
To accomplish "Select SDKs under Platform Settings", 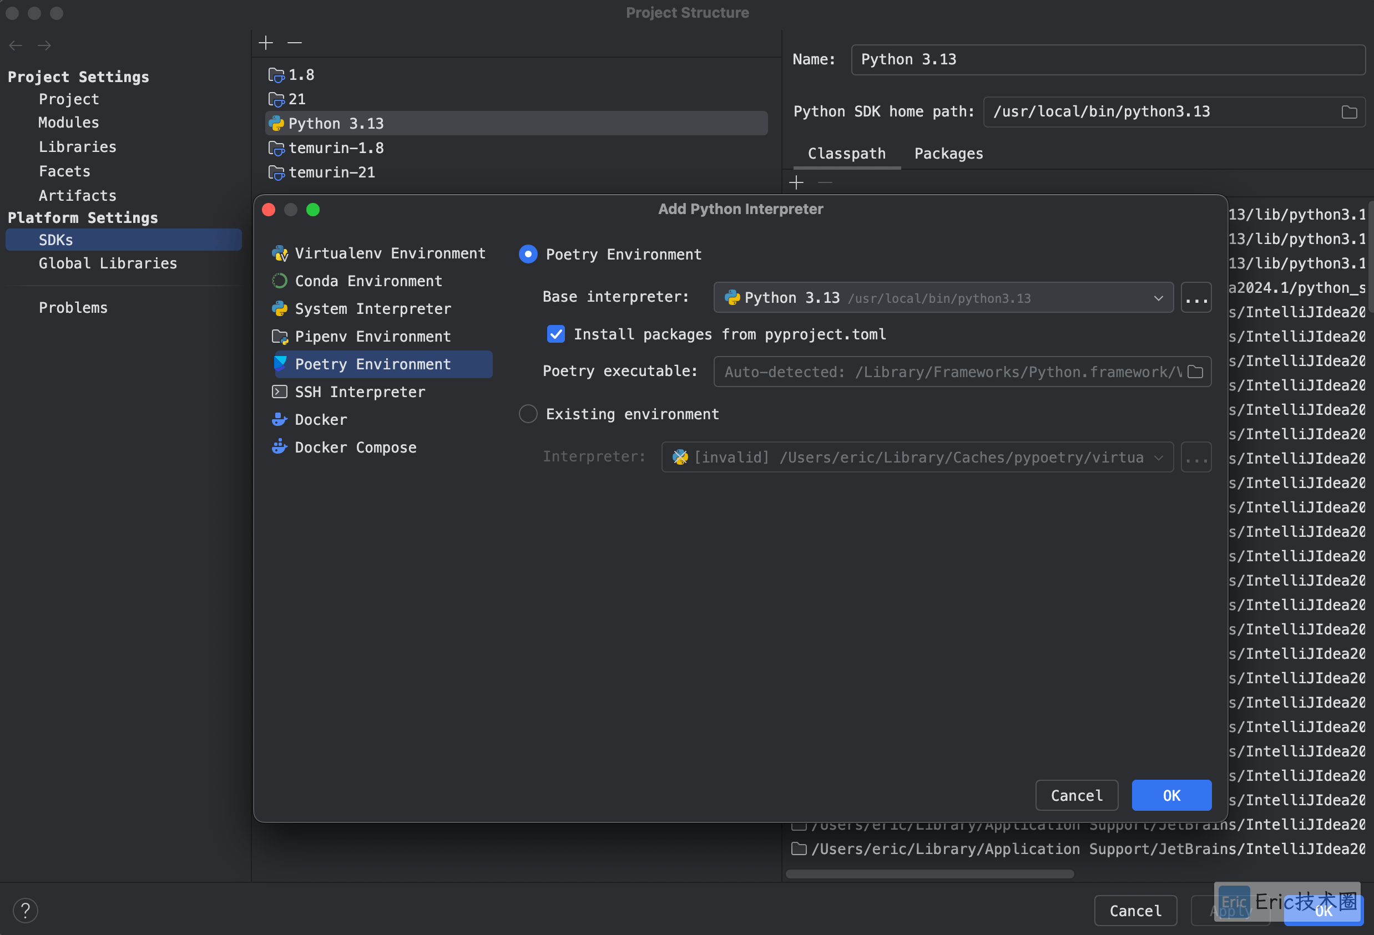I will coord(124,240).
